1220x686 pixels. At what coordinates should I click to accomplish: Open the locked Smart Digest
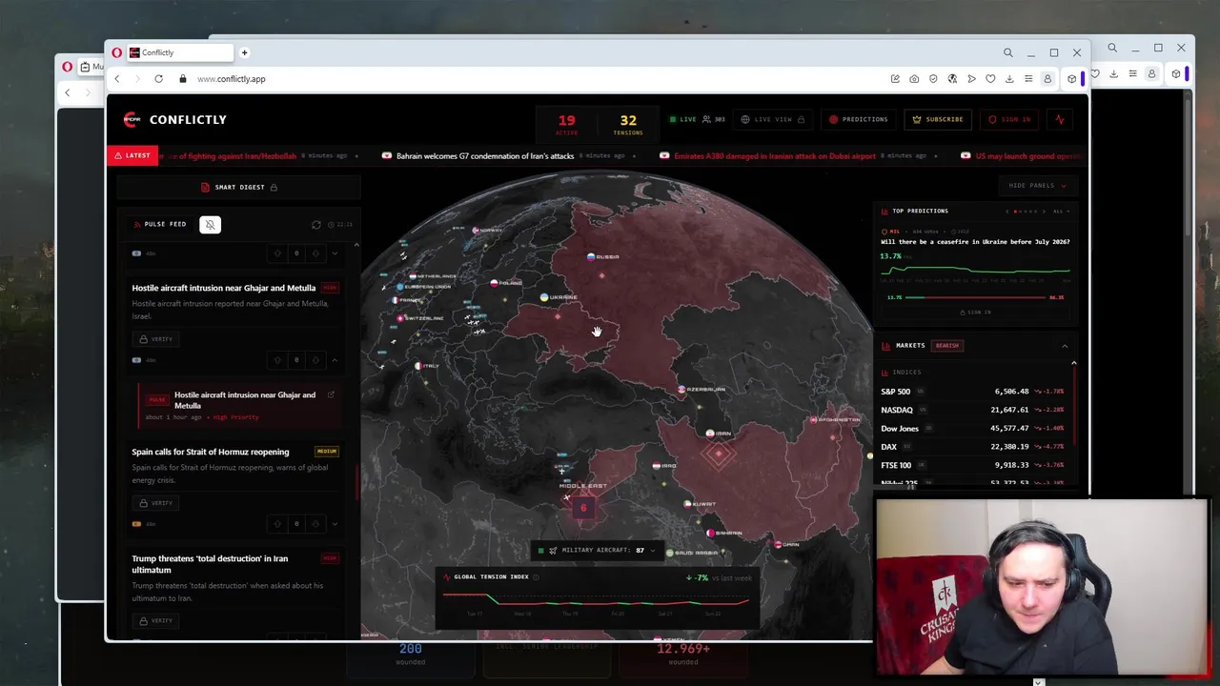(x=239, y=187)
